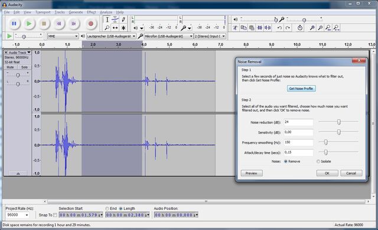The width and height of the screenshot is (378, 230).
Task: Select the Zoom tool in tools toolbar
Action: [107, 28]
